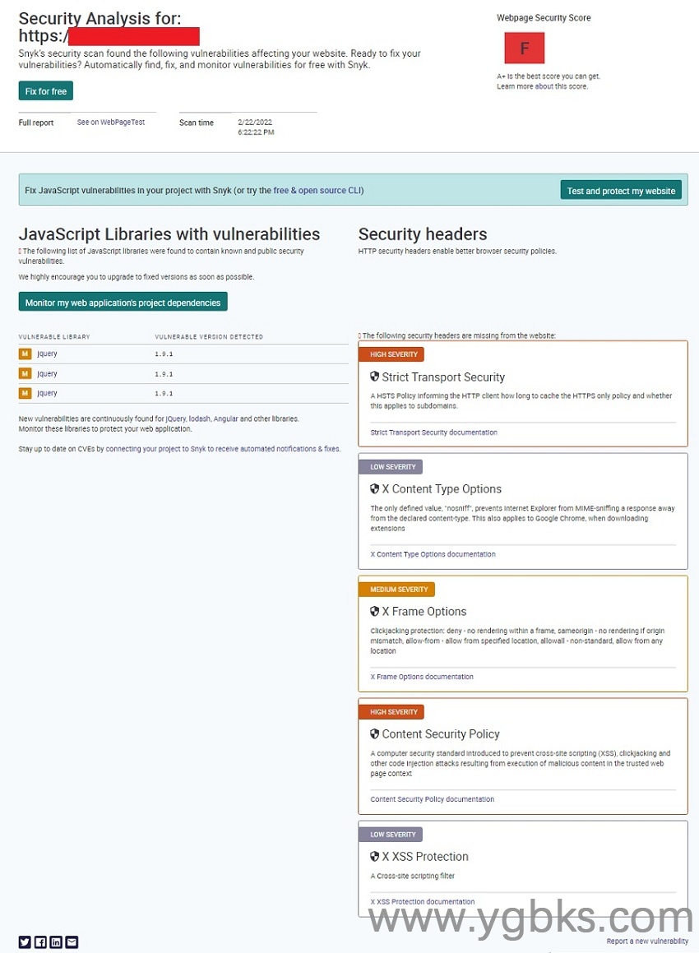Image resolution: width=699 pixels, height=953 pixels.
Task: Select the X Content Type Options heading
Action: coord(442,488)
